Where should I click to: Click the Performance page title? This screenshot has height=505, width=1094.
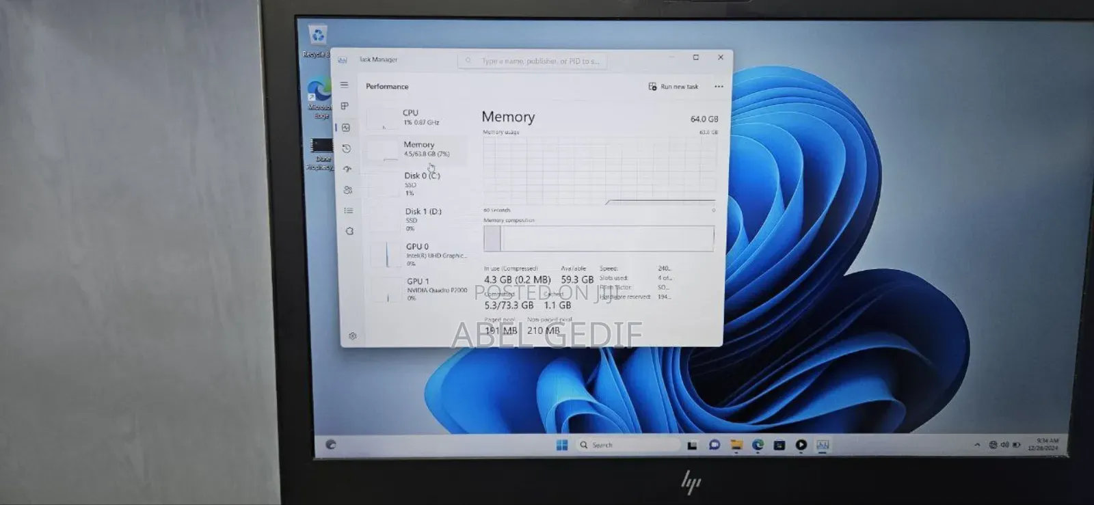387,86
